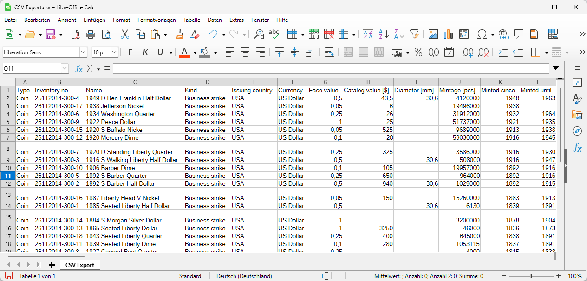
Task: Click the zoom in plus button
Action: click(558, 276)
